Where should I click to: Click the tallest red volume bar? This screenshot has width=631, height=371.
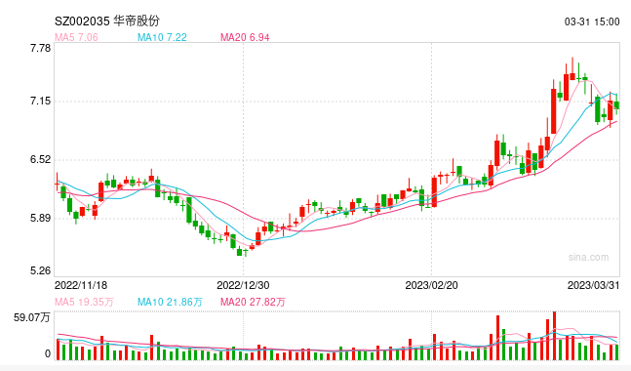coord(555,336)
